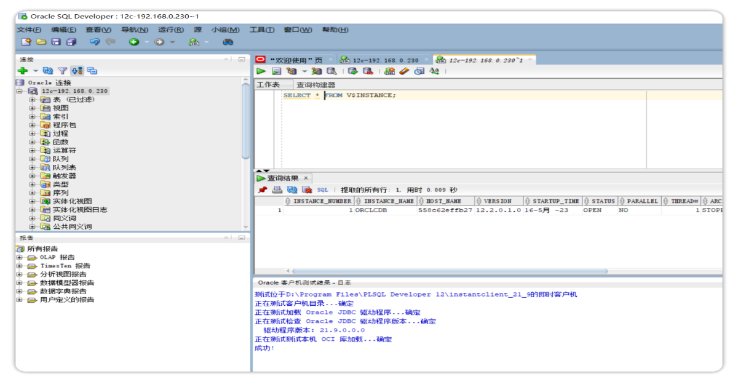
Task: Select the SQL link in results toolbar
Action: click(323, 189)
